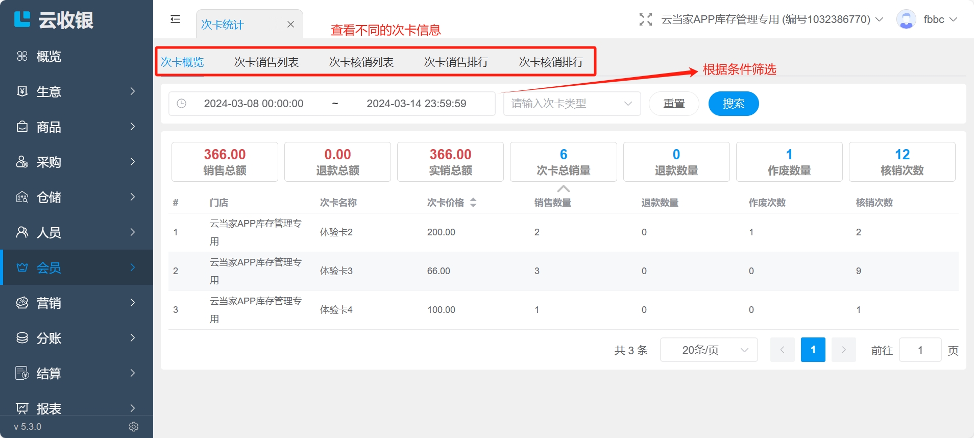Viewport: 974px width, 438px height.
Task: Switch to the 次卡销售列表 tab
Action: coord(266,62)
